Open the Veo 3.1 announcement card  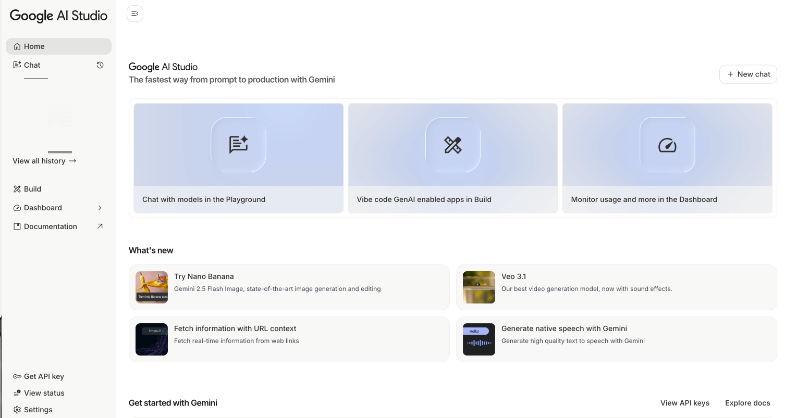pyautogui.click(x=616, y=287)
